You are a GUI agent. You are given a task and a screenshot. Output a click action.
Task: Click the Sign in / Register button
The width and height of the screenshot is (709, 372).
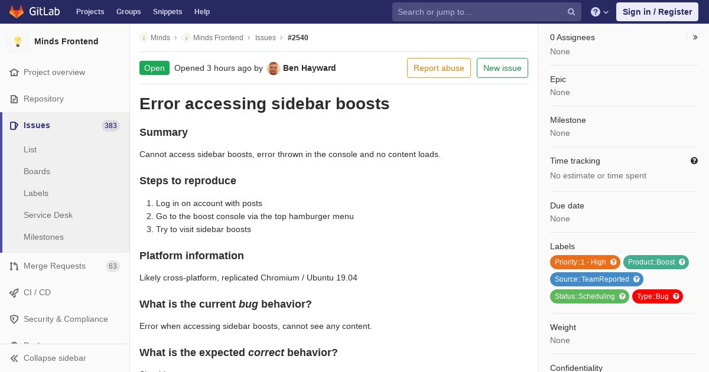(657, 12)
